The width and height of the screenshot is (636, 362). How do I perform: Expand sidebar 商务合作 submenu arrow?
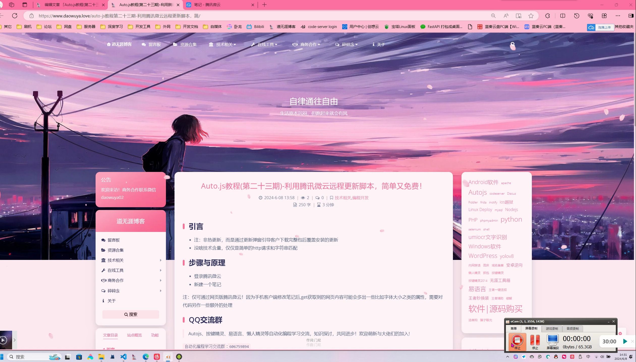[161, 280]
